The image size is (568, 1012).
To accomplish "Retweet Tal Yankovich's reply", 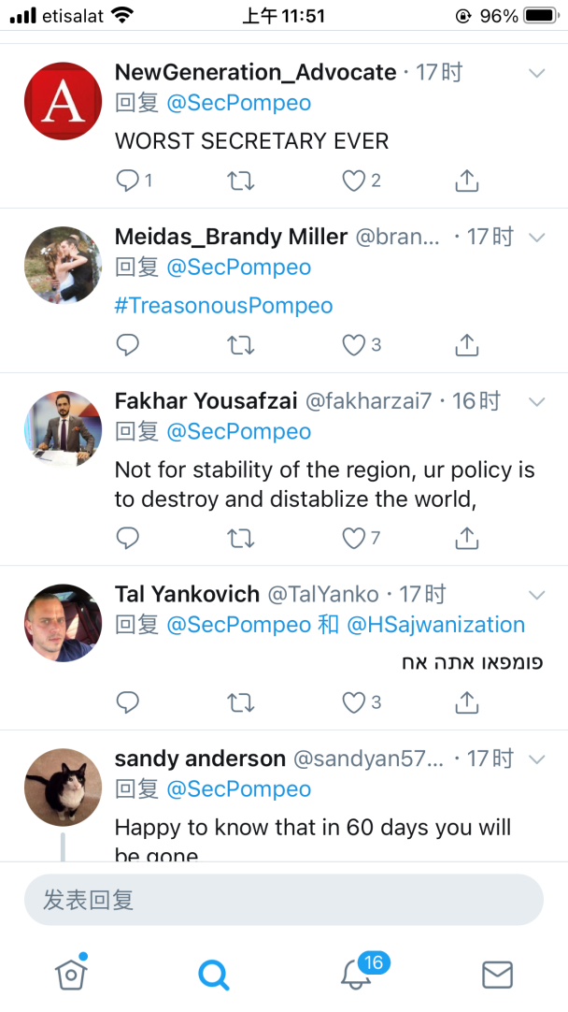I will tap(241, 702).
